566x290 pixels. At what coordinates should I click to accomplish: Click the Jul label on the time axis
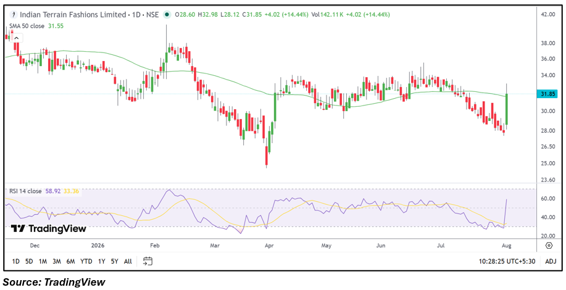click(x=440, y=246)
